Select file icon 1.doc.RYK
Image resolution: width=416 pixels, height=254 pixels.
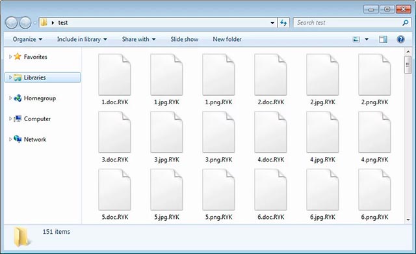(x=114, y=75)
